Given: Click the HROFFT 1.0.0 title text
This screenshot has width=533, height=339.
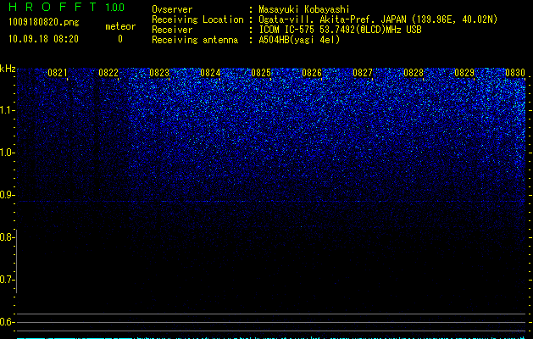Looking at the screenshot, I should pos(67,7).
